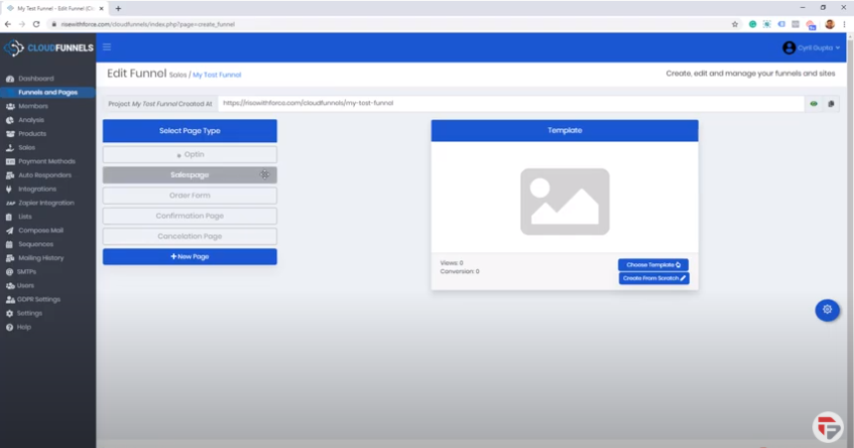Screen dimensions: 854x448
Task: Copy funnel URL with the copy icon
Action: (x=831, y=103)
